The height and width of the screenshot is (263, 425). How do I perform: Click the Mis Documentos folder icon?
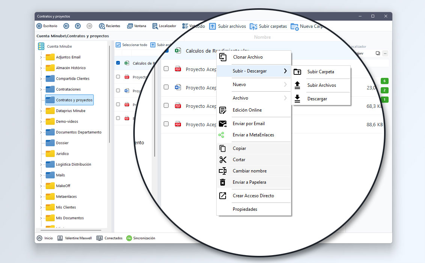tap(50, 218)
